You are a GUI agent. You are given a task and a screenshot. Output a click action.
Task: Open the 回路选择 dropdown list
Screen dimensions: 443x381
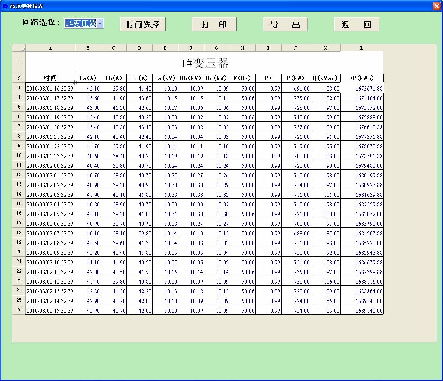(x=100, y=23)
